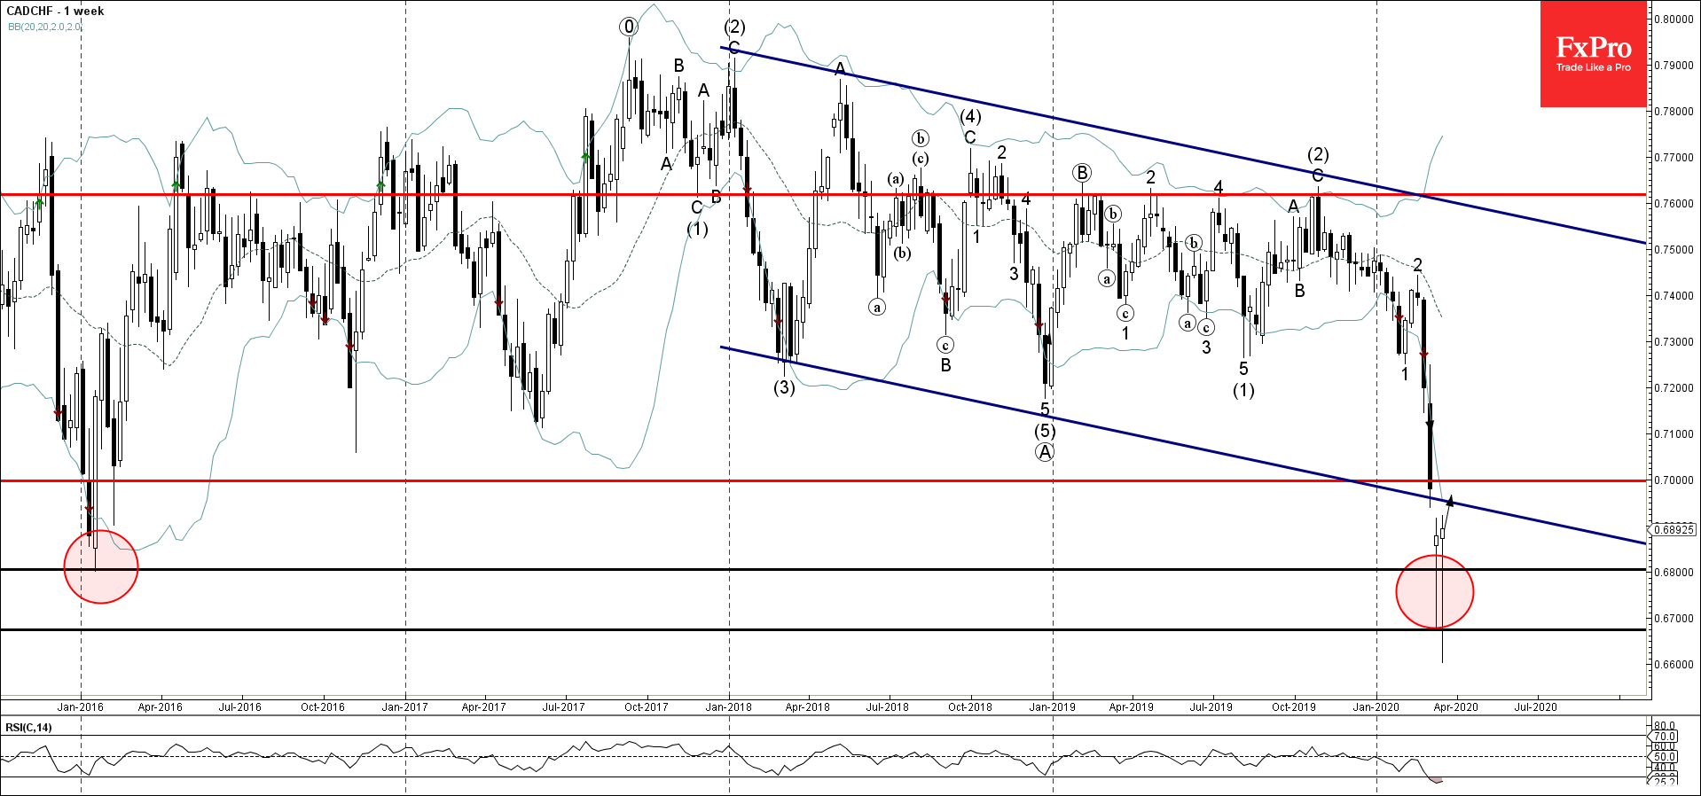Click the CADCHF - 1 week chart title
The width and height of the screenshot is (1701, 796).
coord(55,11)
